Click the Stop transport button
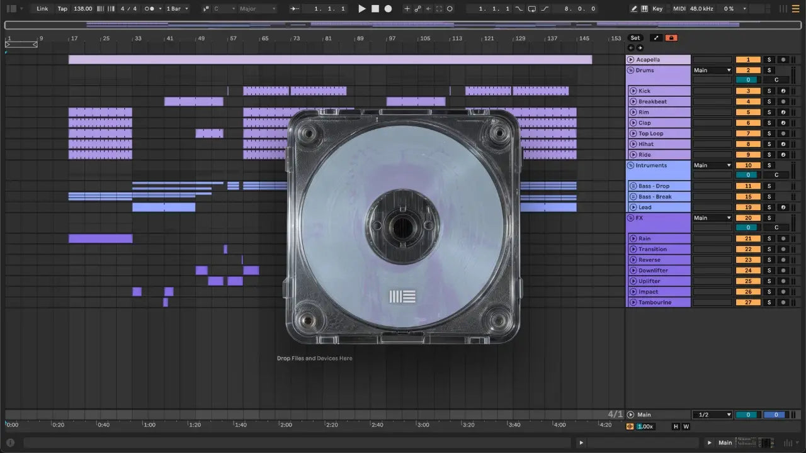This screenshot has height=453, width=806. [375, 9]
